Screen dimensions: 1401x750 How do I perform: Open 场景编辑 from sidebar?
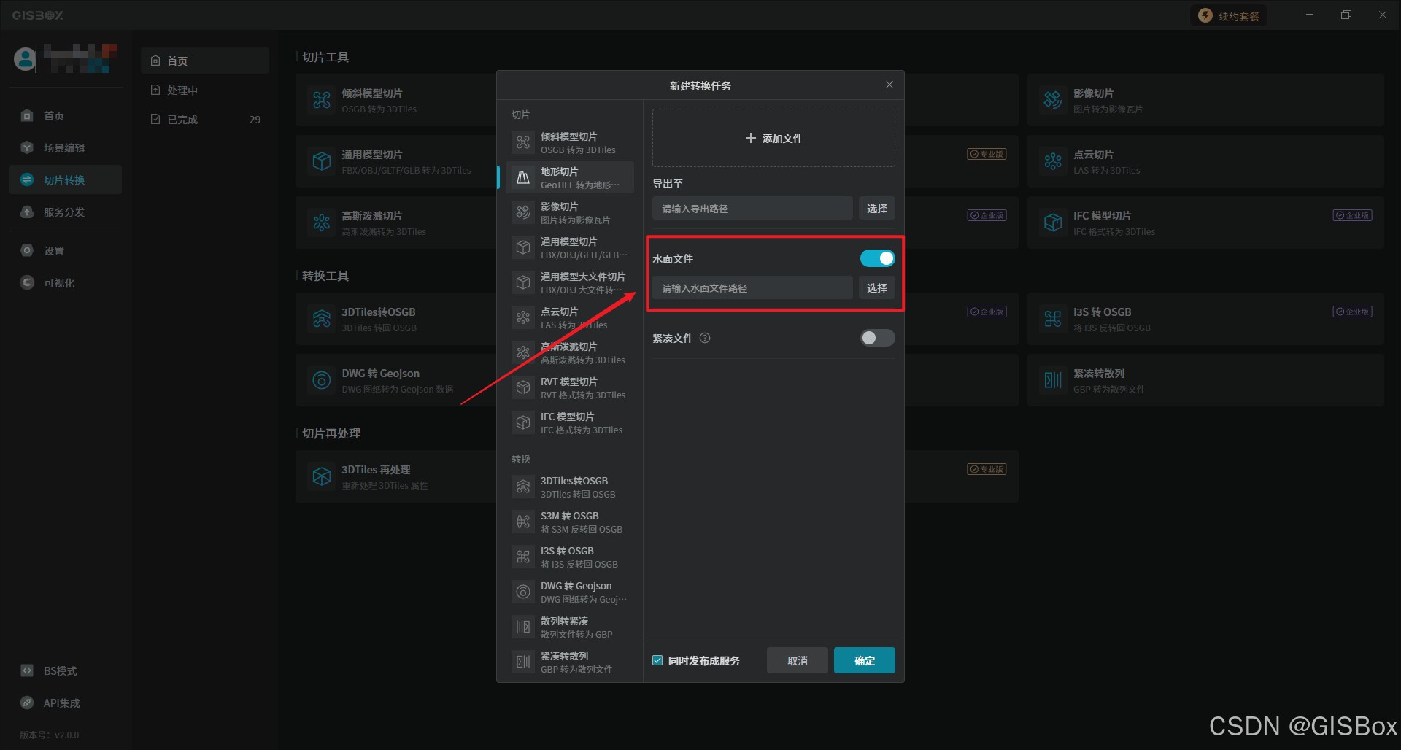[66, 147]
